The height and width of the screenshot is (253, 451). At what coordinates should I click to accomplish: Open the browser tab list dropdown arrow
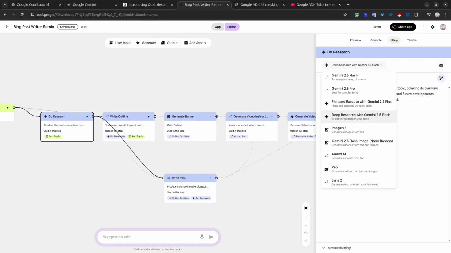tap(5, 4)
